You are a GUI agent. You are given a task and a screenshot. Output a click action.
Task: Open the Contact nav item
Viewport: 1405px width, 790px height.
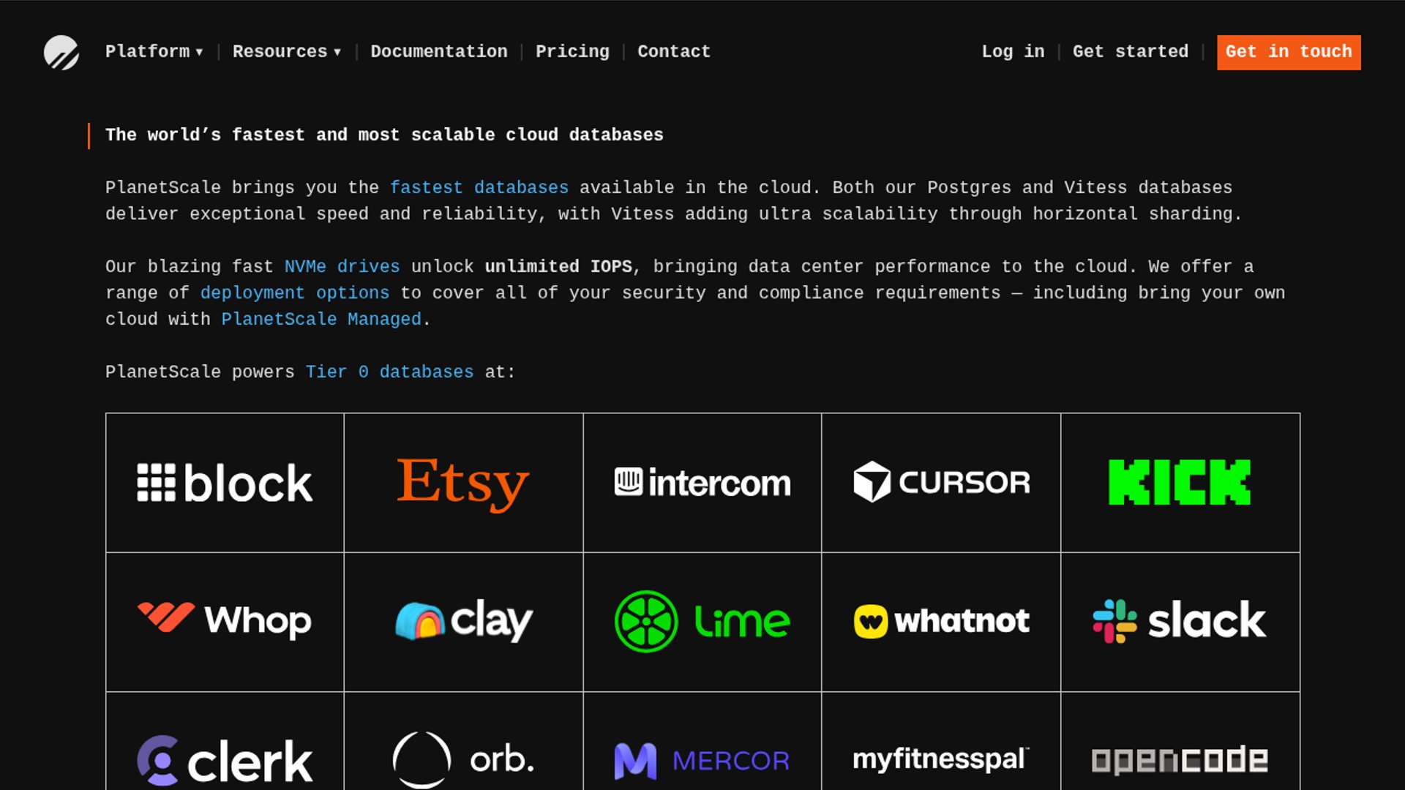coord(673,52)
